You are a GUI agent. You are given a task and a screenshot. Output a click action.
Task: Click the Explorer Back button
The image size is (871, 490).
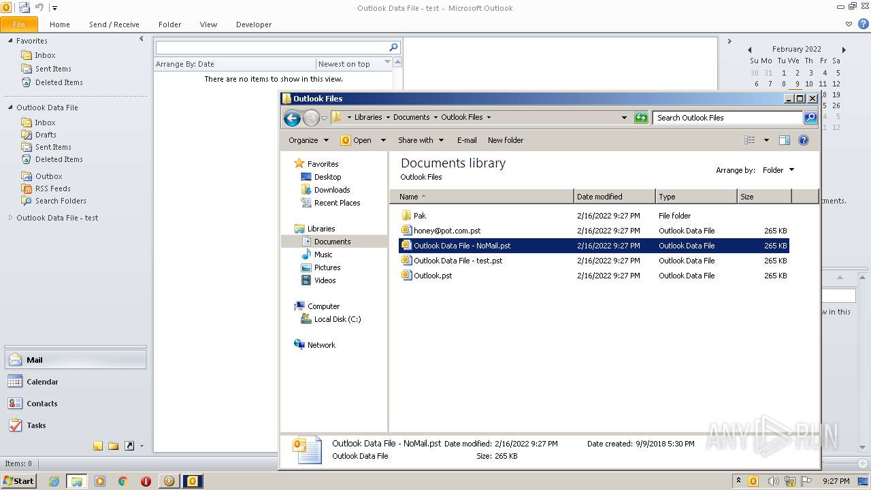click(x=292, y=118)
